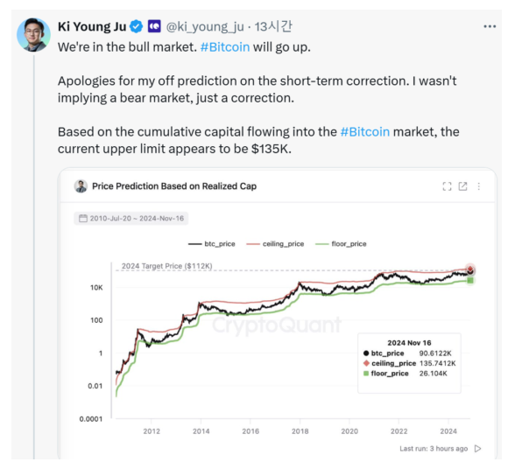Image resolution: width=529 pixels, height=476 pixels.
Task: Open the chart card's vertical dots menu
Action: pyautogui.click(x=478, y=186)
